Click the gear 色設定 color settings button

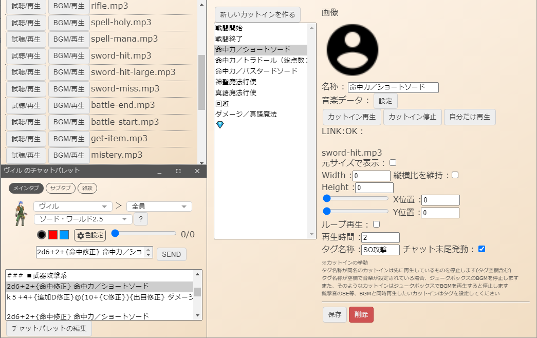coord(90,235)
